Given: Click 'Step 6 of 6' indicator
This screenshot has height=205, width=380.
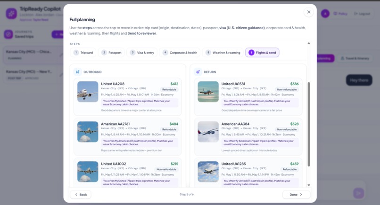Looking at the screenshot, I should tap(187, 194).
